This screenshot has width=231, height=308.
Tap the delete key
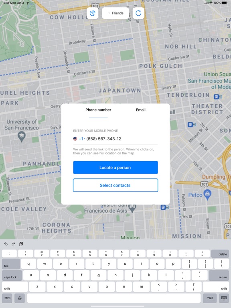coord(220,254)
